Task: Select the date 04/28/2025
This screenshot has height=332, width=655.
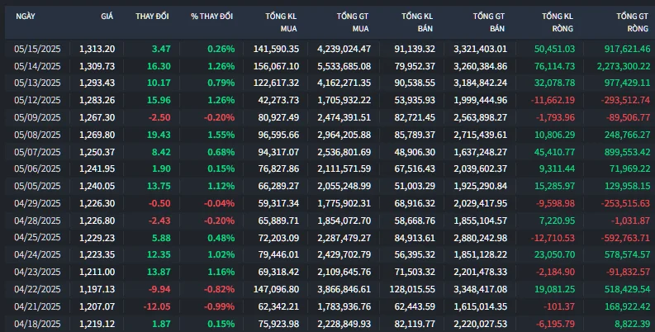Action: click(x=37, y=221)
